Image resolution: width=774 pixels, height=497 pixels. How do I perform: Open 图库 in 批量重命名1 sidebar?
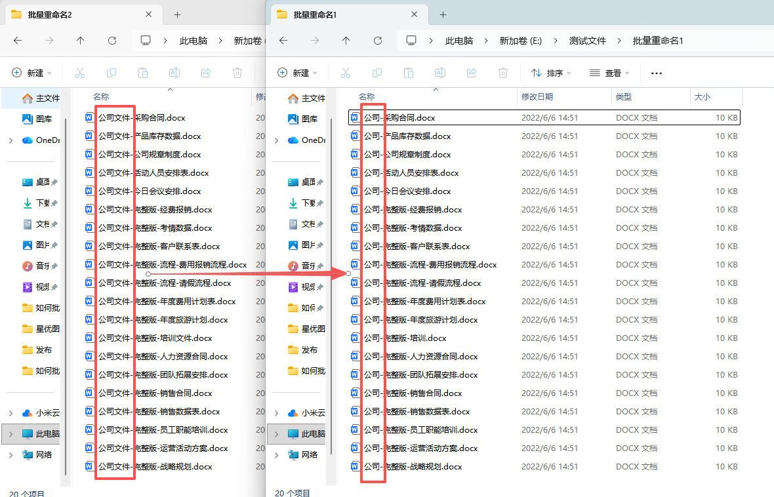pos(302,119)
